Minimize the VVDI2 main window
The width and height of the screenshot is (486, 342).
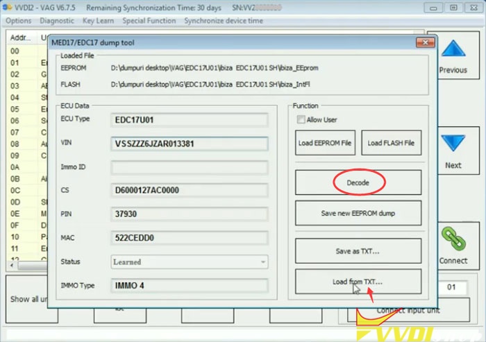click(433, 8)
